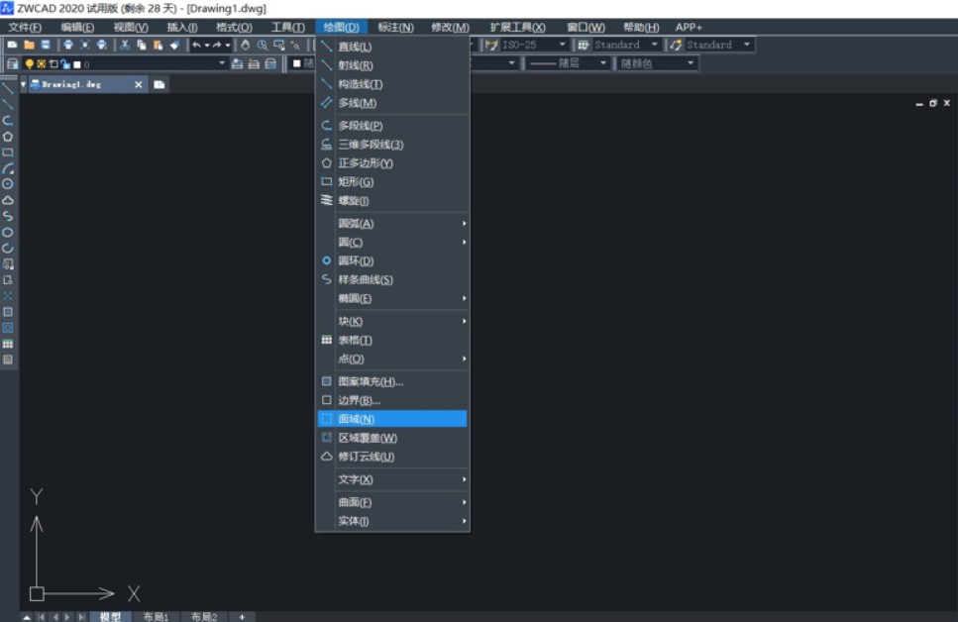The width and height of the screenshot is (958, 622).
Task: Click the Paste icon on the top toolbar
Action: 157,45
